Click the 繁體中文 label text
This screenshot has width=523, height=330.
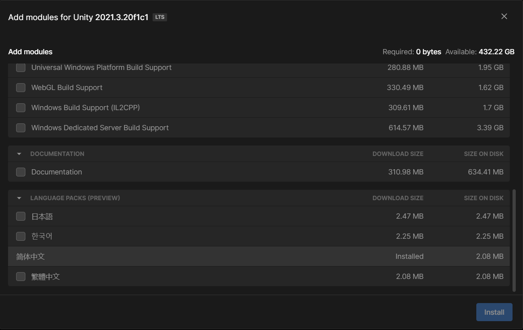click(45, 277)
